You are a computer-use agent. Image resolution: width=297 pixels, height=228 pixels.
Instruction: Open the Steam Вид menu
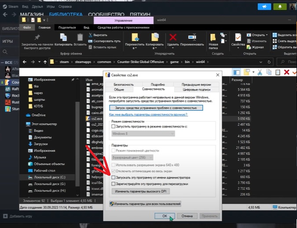tap(25, 7)
